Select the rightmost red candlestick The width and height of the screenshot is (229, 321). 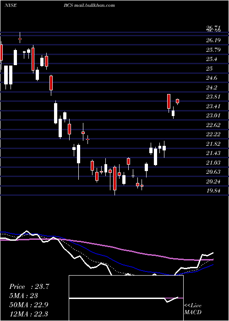[178, 101]
